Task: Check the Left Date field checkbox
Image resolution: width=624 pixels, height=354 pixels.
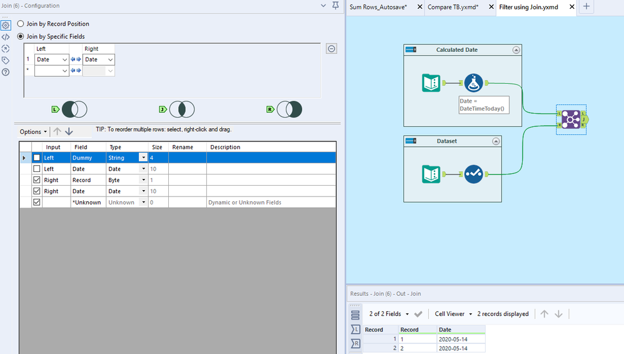Action: point(37,169)
